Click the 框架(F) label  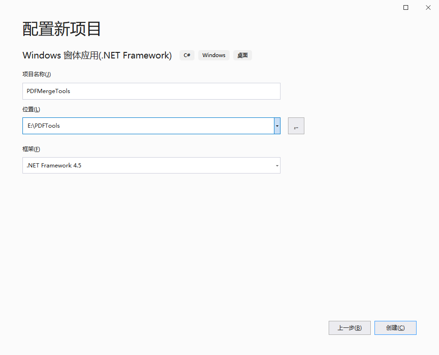point(31,149)
